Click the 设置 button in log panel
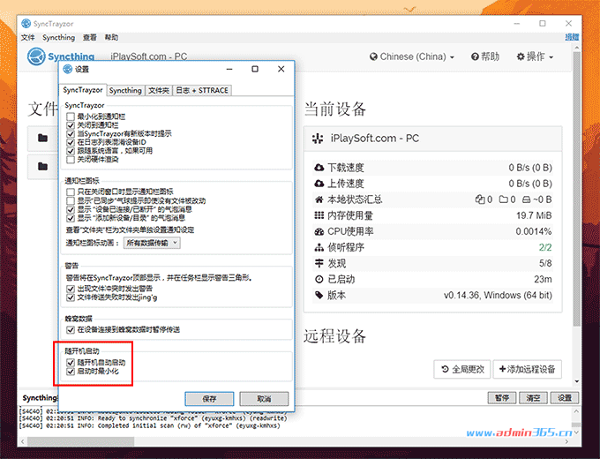600x459 pixels. 565,398
